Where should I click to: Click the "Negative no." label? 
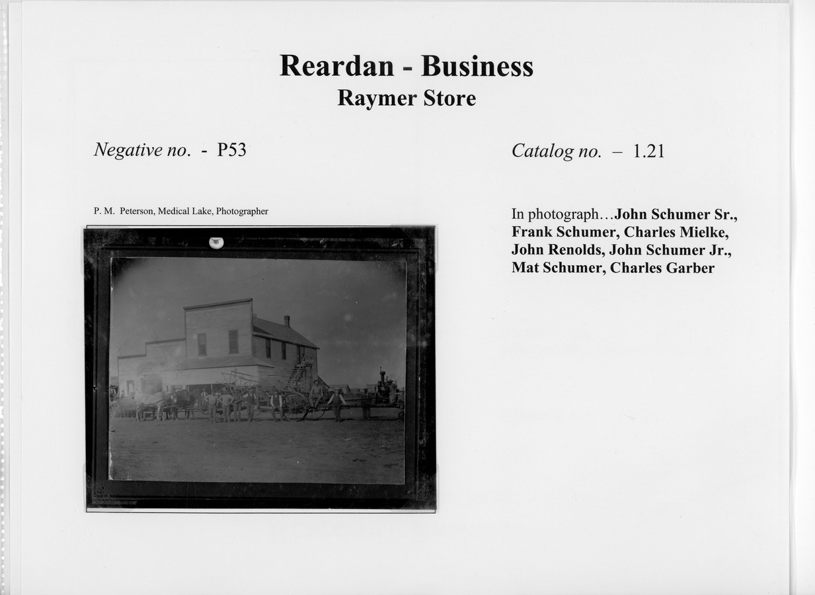click(x=142, y=150)
